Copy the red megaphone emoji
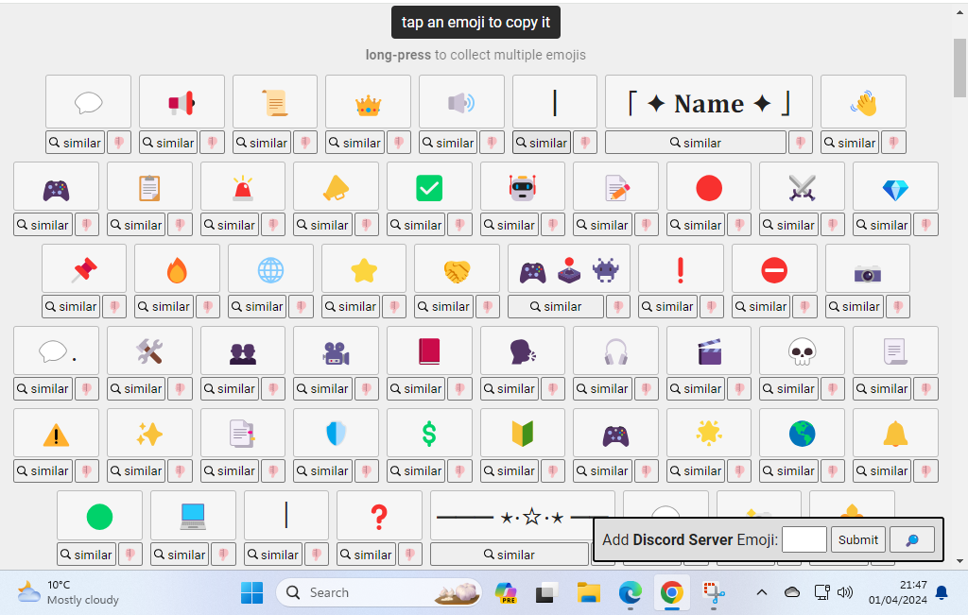This screenshot has height=615, width=968. (181, 102)
